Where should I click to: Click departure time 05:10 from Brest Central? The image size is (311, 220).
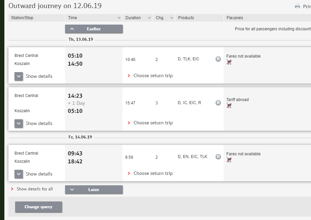click(x=75, y=56)
